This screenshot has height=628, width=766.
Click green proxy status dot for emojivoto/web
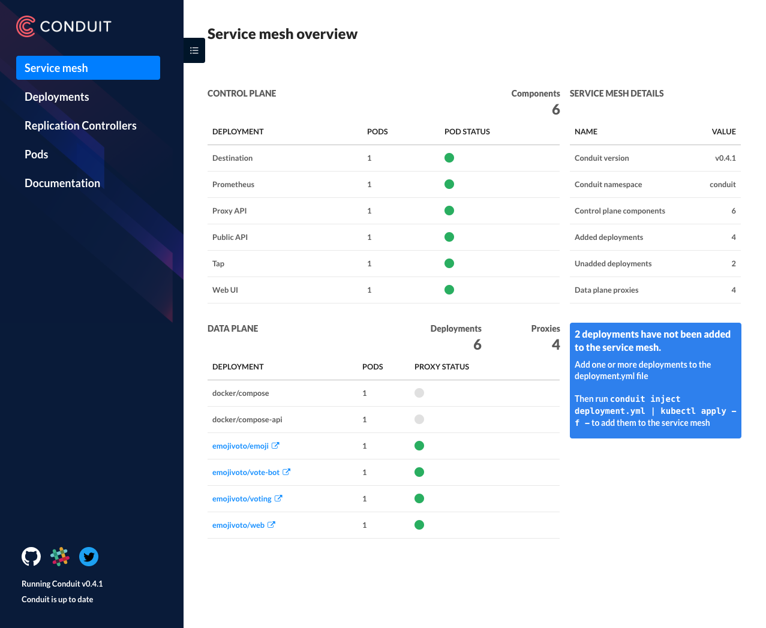click(419, 525)
